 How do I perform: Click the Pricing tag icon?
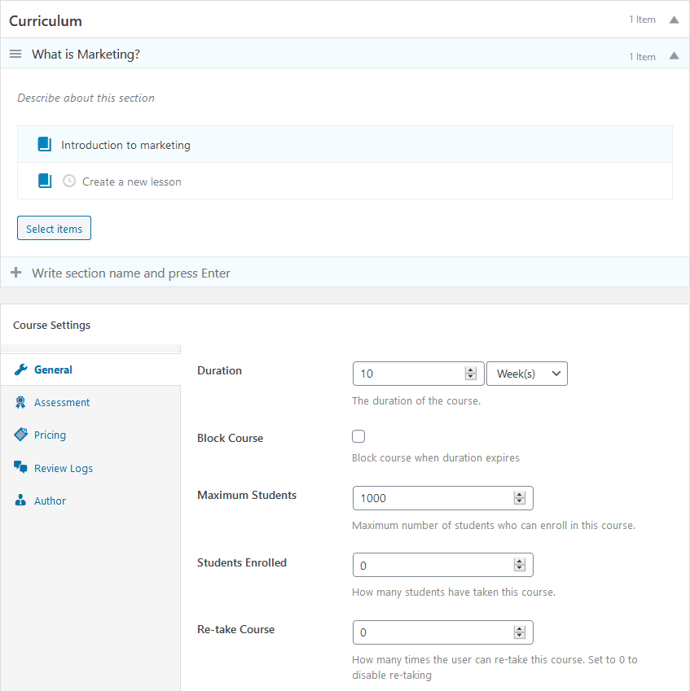click(x=20, y=435)
